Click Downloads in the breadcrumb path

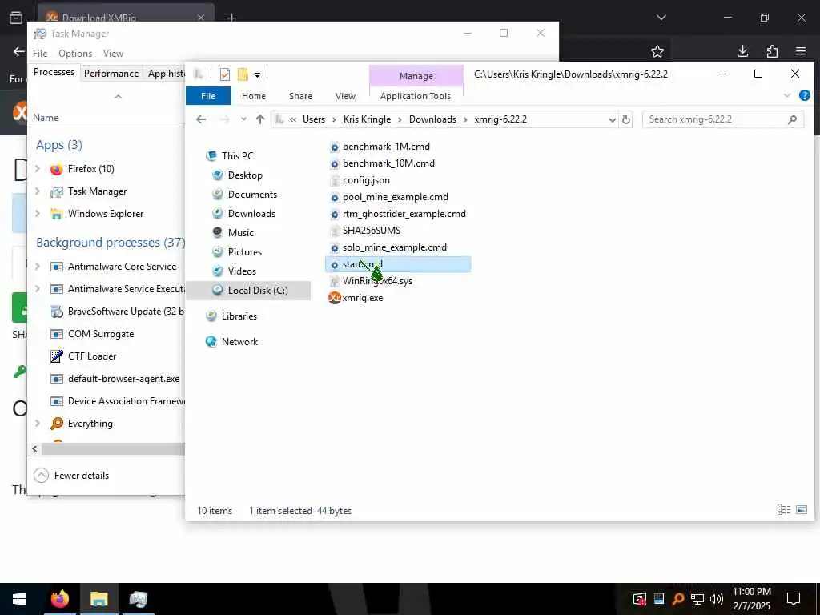pos(432,119)
